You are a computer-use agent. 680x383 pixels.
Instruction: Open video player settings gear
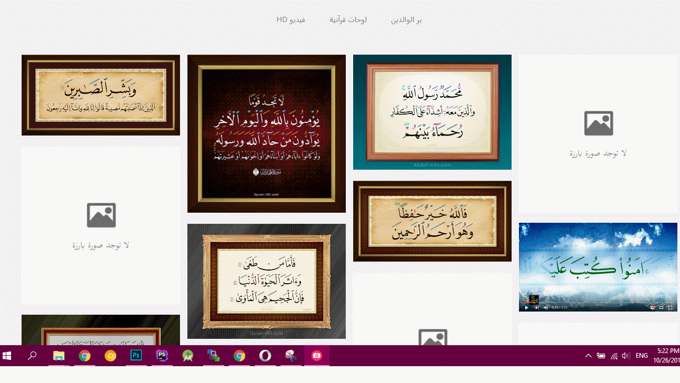click(653, 307)
